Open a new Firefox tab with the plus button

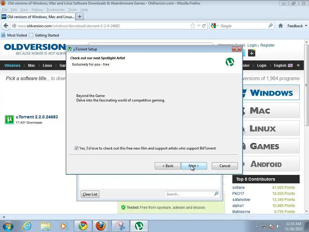[x=80, y=17]
